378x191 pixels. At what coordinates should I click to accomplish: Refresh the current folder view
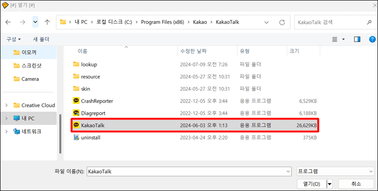click(x=282, y=22)
